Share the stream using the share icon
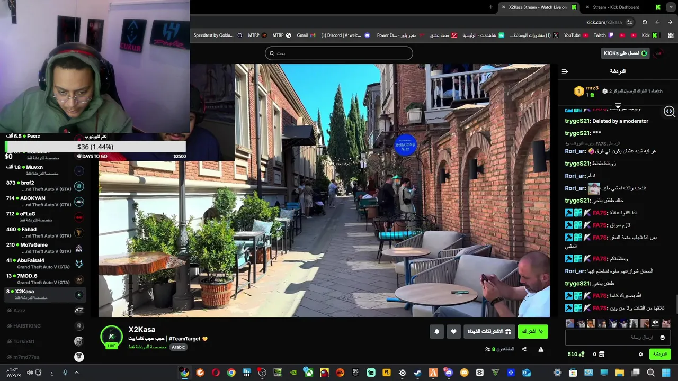678x381 pixels. click(524, 349)
